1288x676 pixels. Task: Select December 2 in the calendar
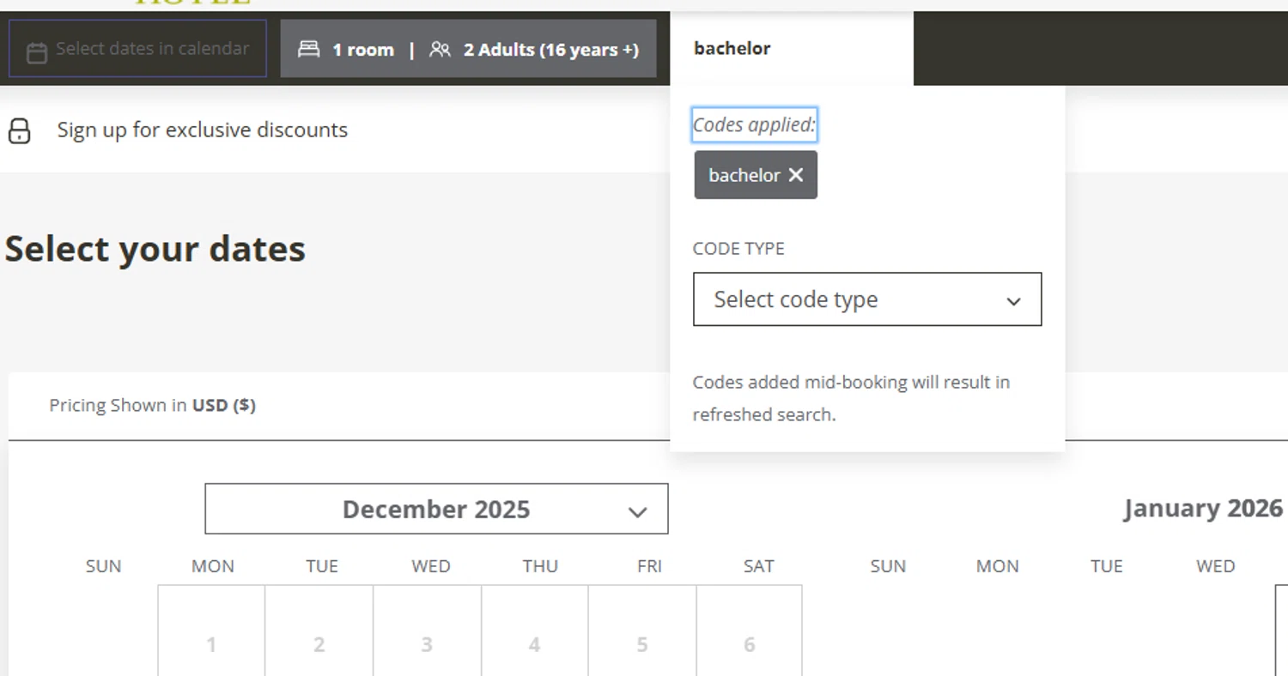pos(319,631)
